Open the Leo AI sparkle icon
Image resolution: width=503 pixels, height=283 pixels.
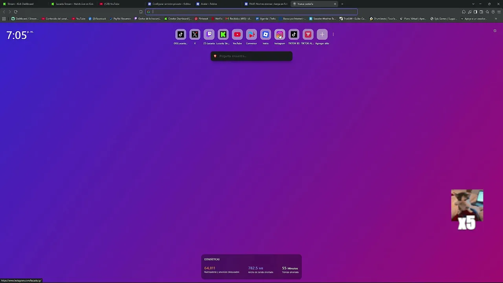click(487, 12)
